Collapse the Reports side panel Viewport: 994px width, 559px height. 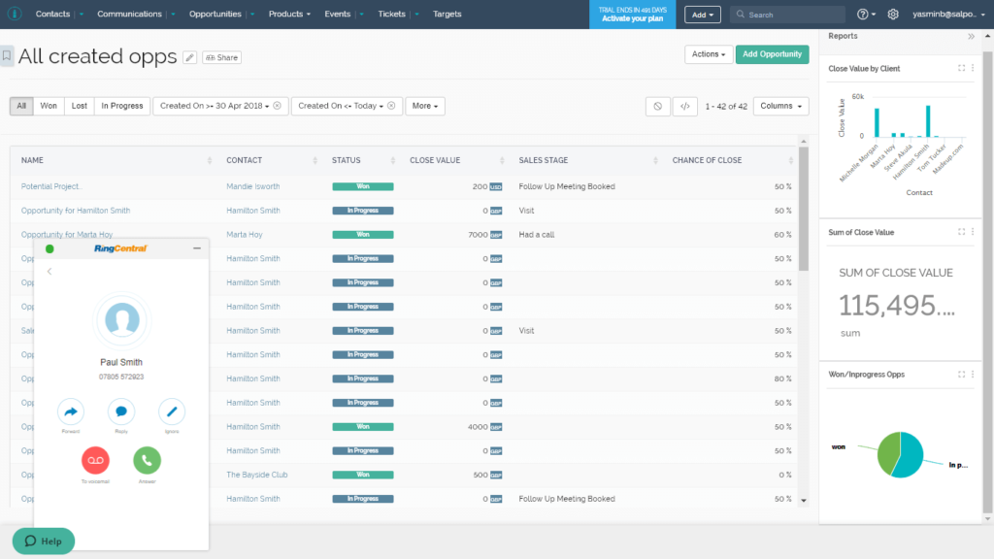click(971, 36)
